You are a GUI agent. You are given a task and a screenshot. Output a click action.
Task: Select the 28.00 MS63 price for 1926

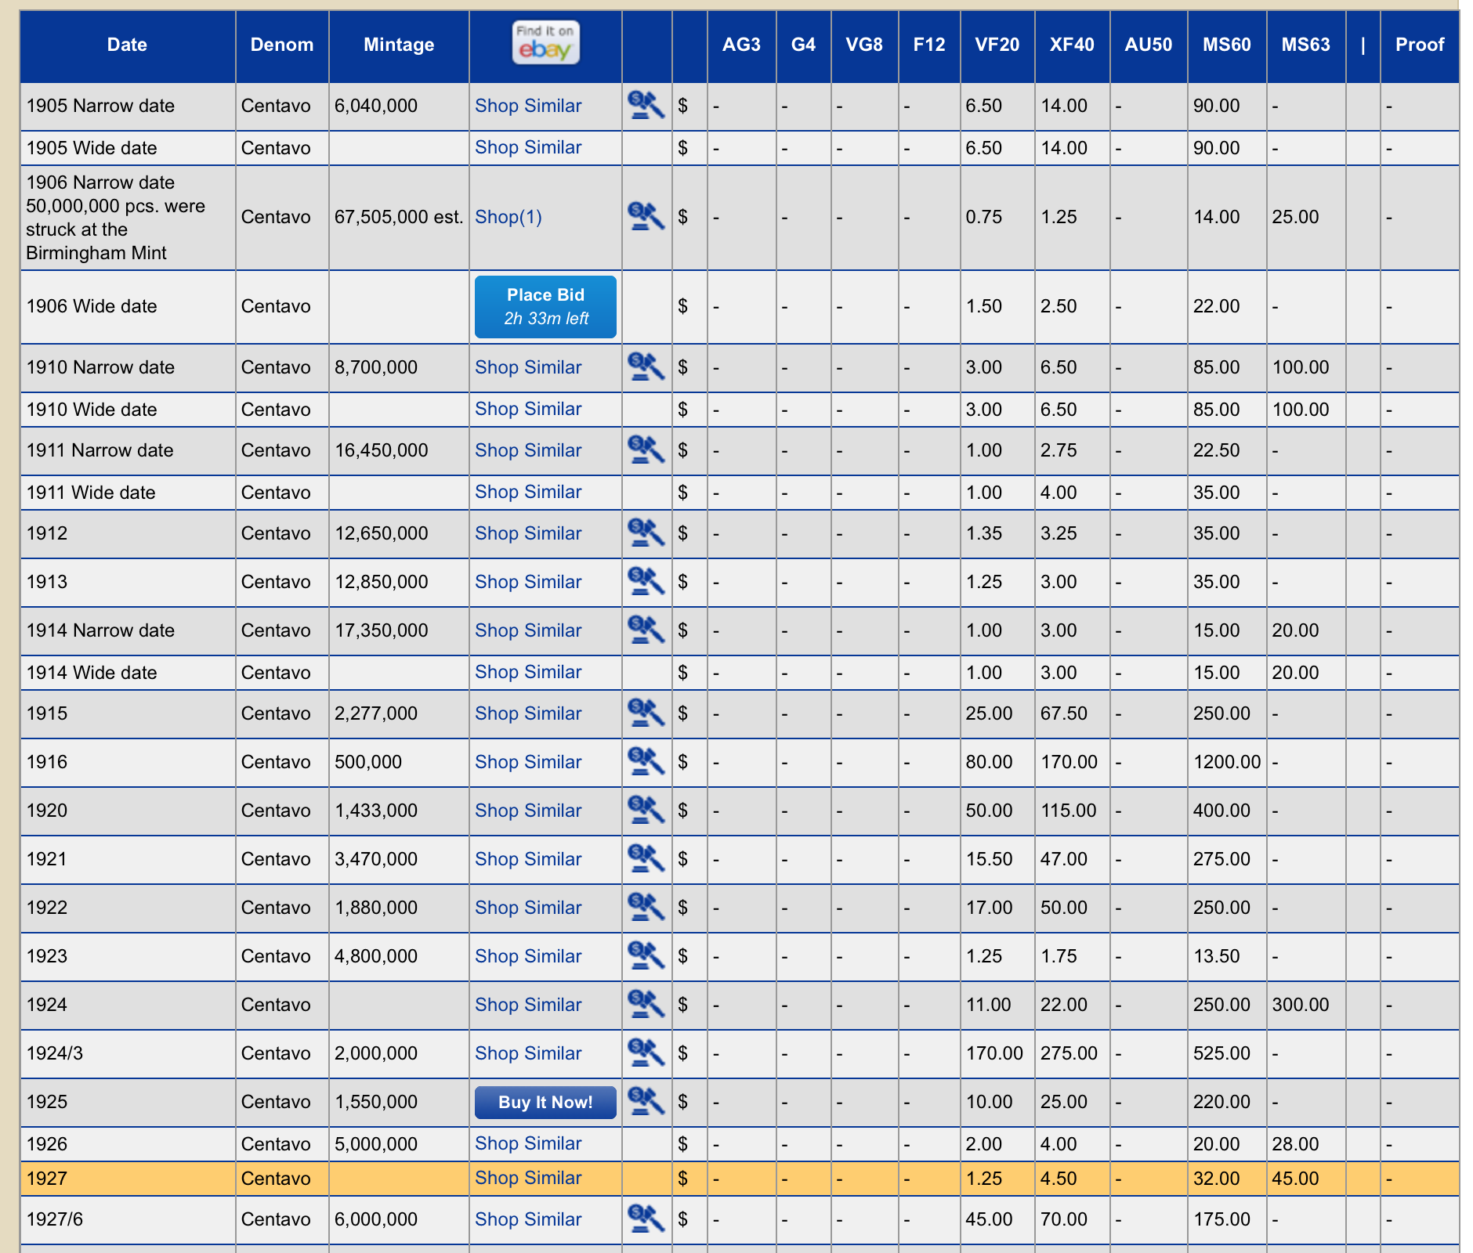1295,1144
